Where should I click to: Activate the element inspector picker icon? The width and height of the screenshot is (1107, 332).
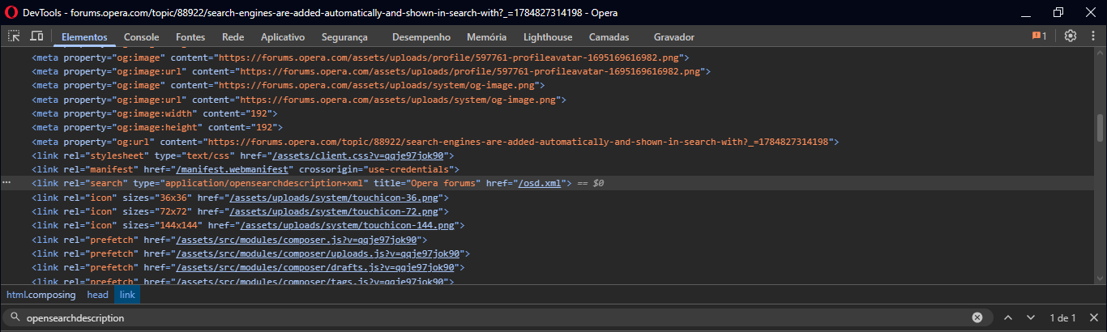14,36
